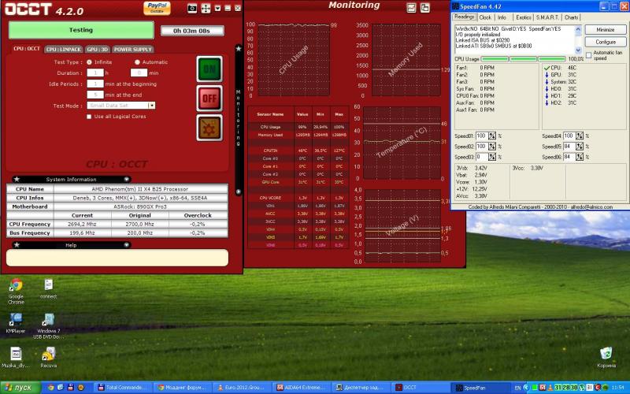Click the SpeedFan Minimize button

[605, 30]
